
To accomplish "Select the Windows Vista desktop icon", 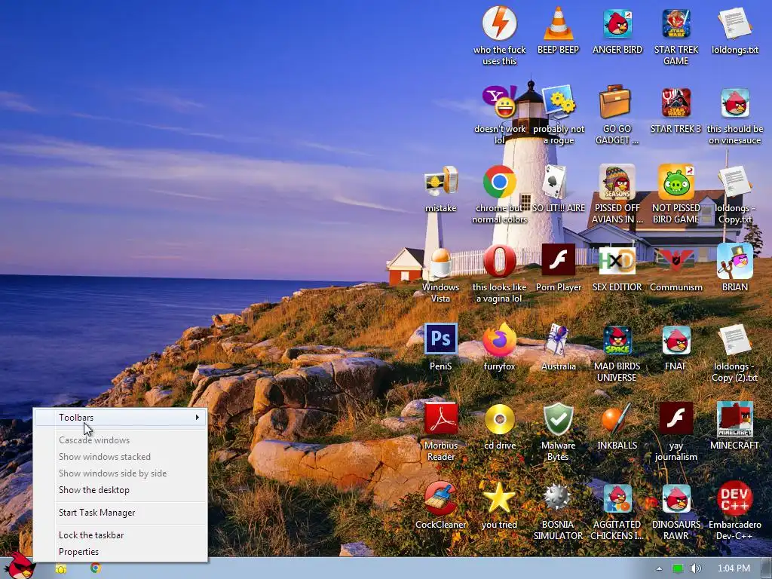I will pyautogui.click(x=440, y=262).
